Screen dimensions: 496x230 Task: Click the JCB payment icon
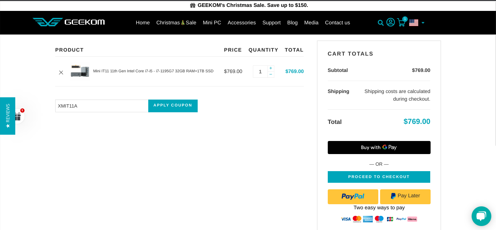(x=390, y=219)
